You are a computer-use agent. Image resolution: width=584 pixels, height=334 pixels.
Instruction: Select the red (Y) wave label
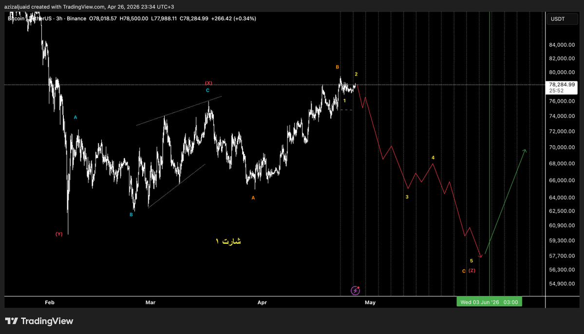59,234
